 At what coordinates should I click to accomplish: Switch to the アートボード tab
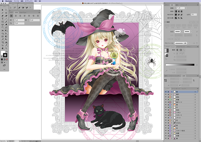176,89
